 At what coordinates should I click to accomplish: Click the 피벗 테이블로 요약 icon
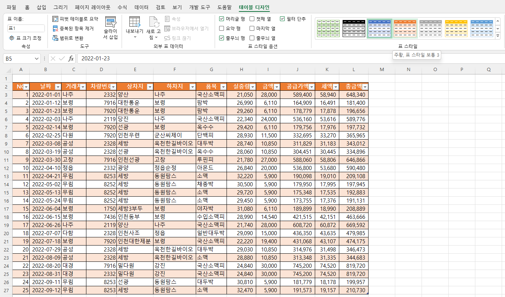55,19
